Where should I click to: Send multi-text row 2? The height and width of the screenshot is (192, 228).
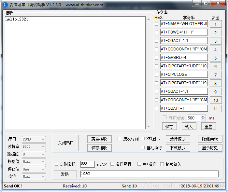click(216, 33)
